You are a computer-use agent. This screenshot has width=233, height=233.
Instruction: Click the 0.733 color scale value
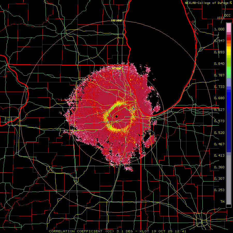point(219,87)
